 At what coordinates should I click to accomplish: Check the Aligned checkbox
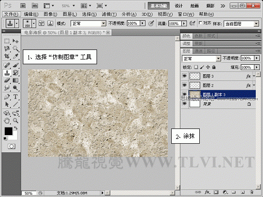tap(200, 23)
